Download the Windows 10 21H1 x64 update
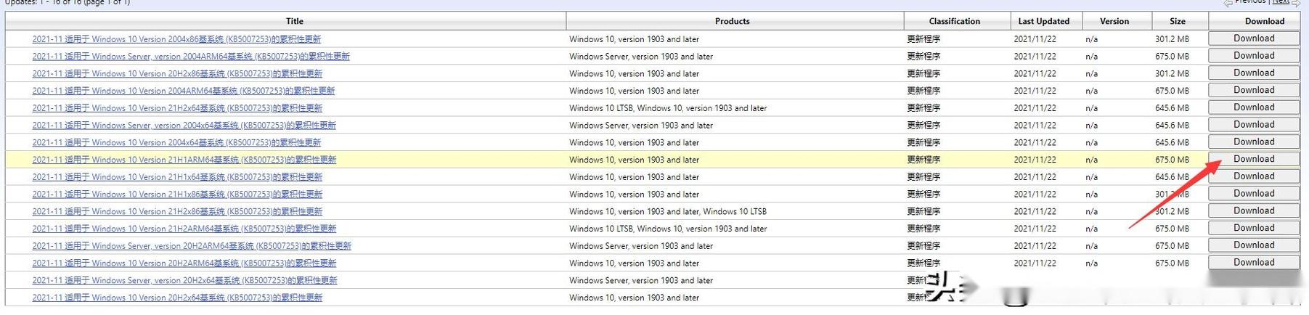Screen dimensions: 1309x315 tap(1253, 176)
